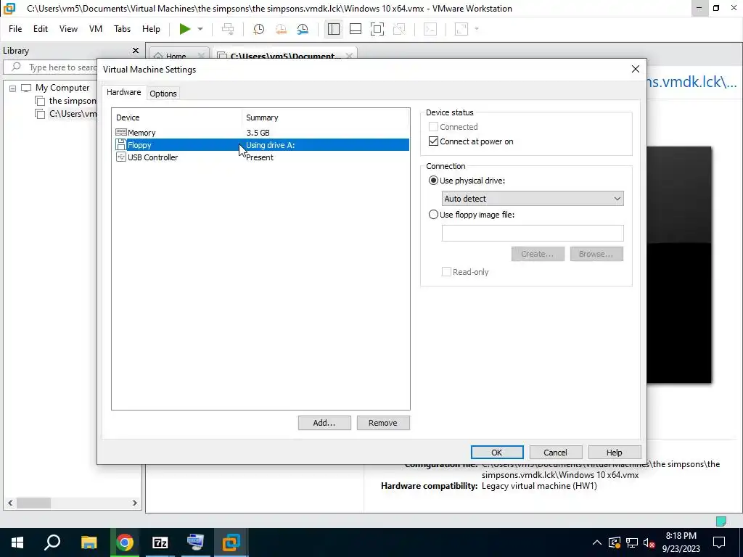Open the Edit menu
The width and height of the screenshot is (743, 557).
[41, 29]
